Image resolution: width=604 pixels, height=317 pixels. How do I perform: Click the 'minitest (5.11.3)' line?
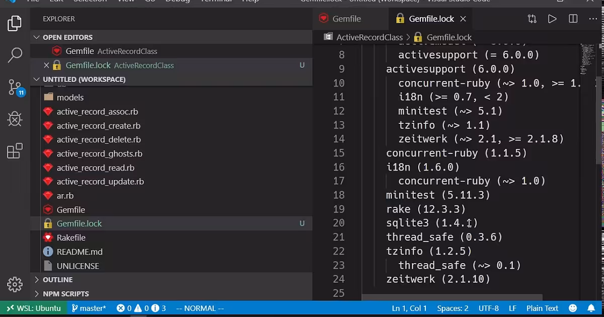pyautogui.click(x=438, y=195)
